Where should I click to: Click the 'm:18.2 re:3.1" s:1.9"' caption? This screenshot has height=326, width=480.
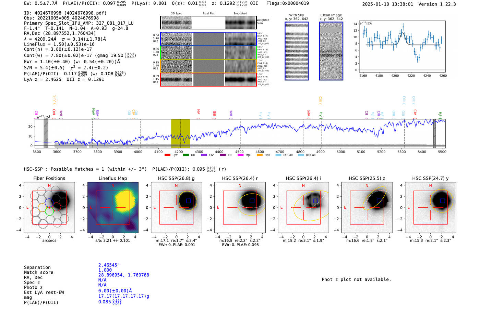(303, 240)
